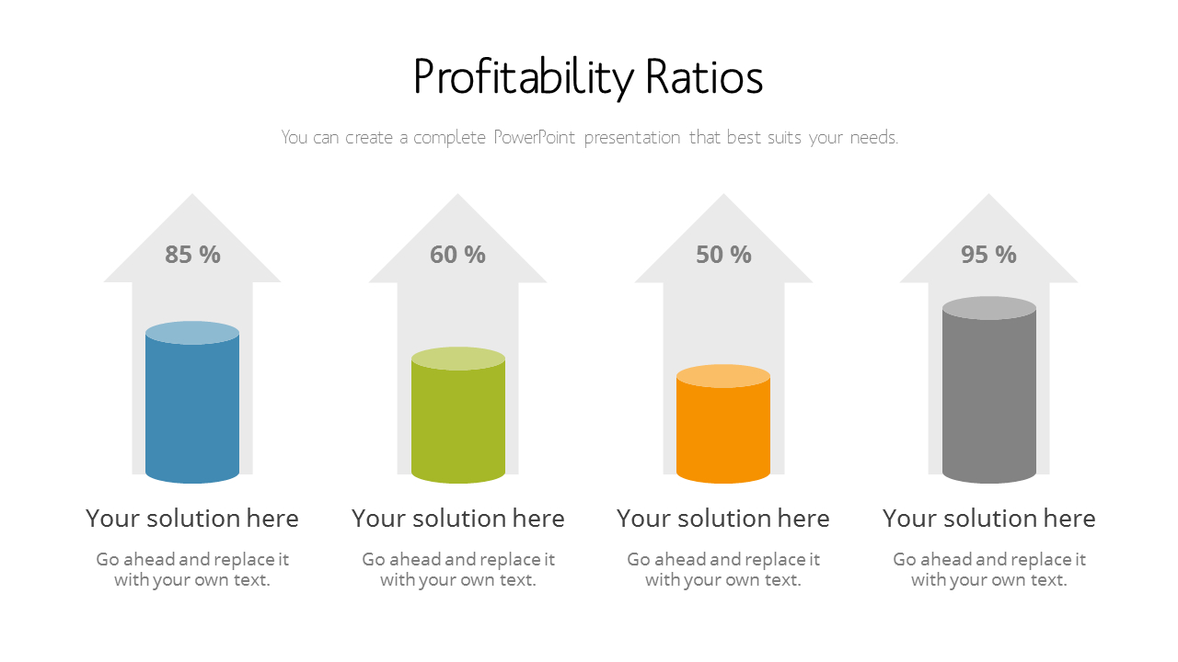Click "Your solution here" under orange cylinder

click(x=723, y=519)
